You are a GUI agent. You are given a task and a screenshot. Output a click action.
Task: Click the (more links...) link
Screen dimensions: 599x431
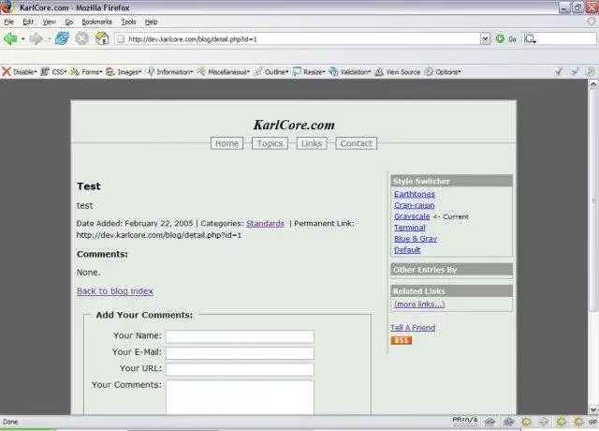(419, 304)
